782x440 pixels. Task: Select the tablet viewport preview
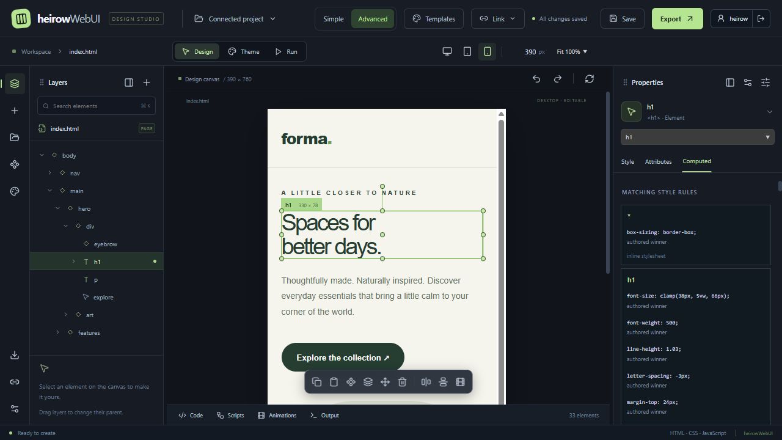tap(467, 51)
